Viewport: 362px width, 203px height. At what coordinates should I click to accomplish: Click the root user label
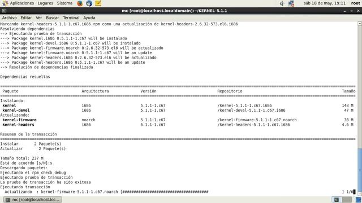click(356, 3)
